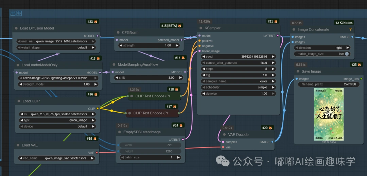Decrease the cfg value with left arrow

click(203, 75)
